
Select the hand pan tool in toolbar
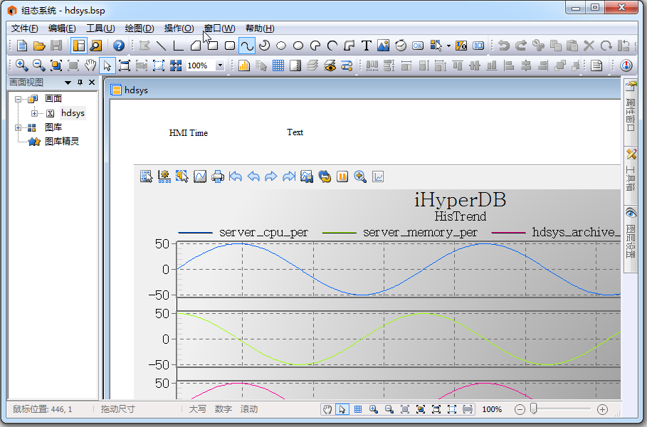[x=90, y=65]
